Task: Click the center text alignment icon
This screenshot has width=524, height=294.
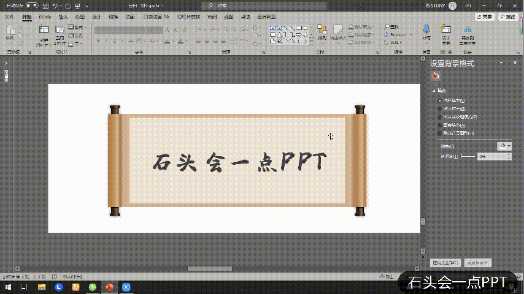Action: tap(207, 41)
